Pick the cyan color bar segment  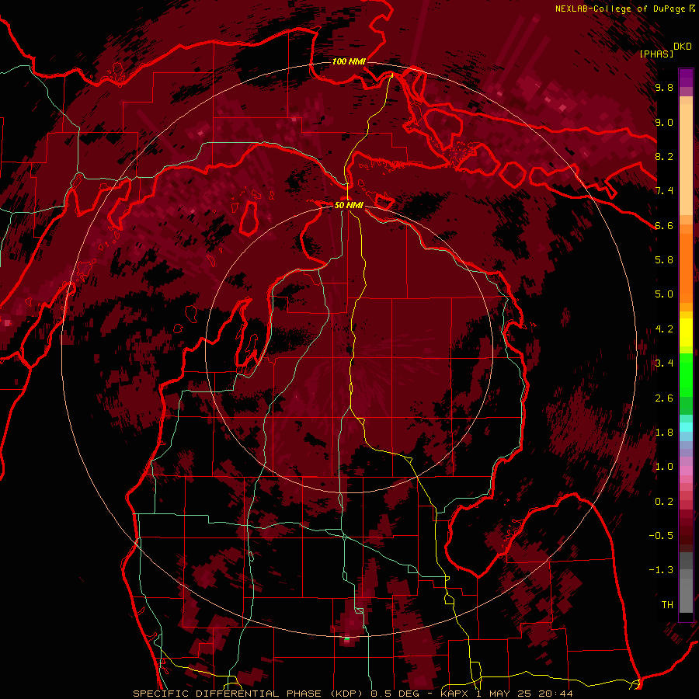point(686,427)
